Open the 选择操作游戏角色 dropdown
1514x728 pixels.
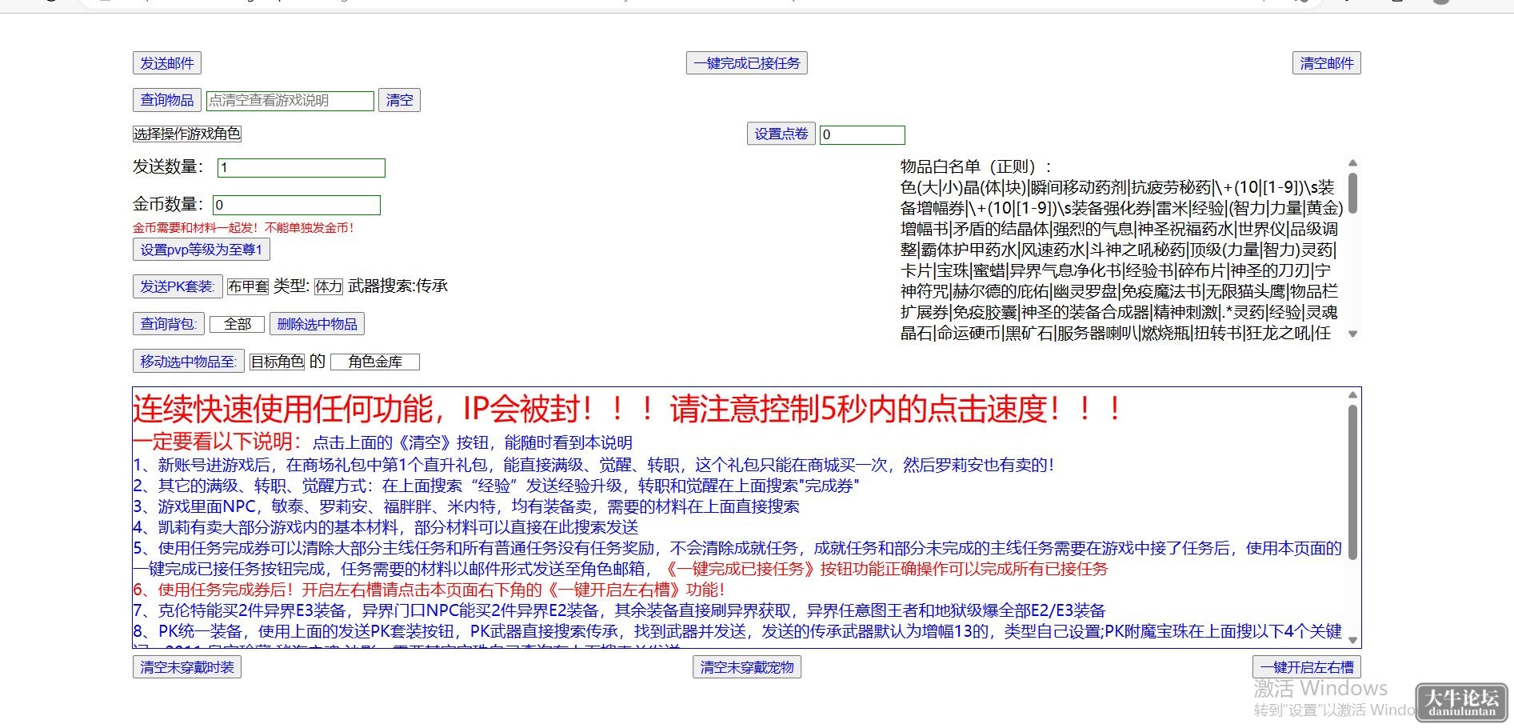pyautogui.click(x=187, y=134)
